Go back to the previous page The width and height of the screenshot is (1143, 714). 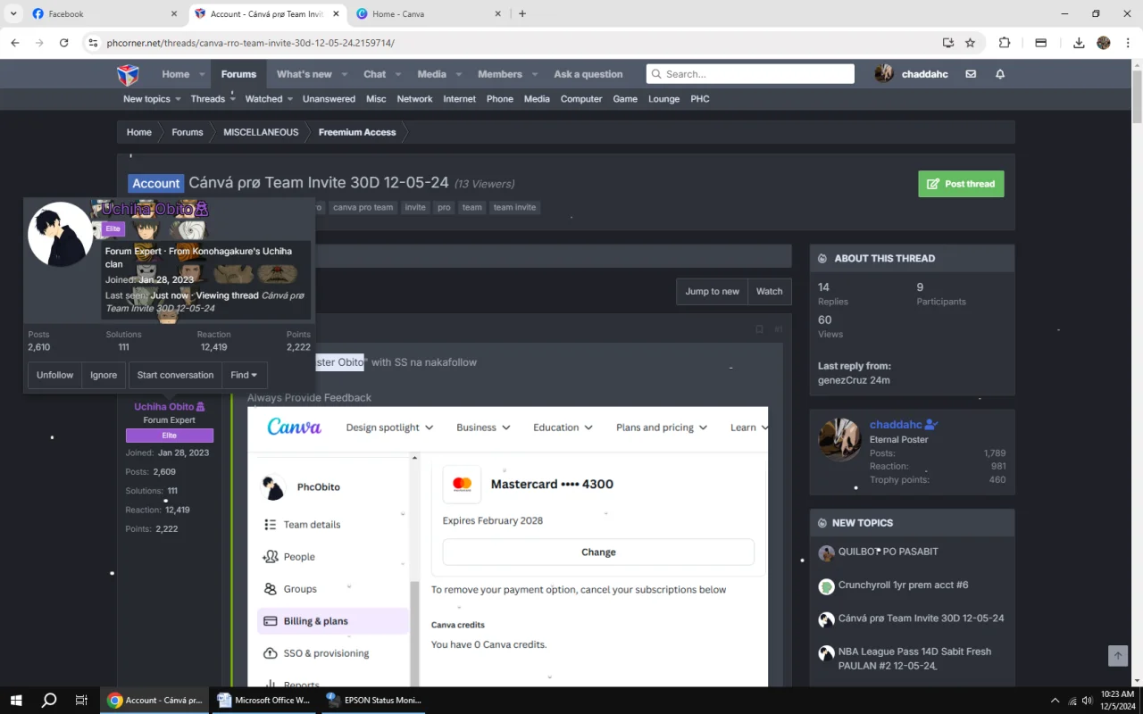coord(15,42)
